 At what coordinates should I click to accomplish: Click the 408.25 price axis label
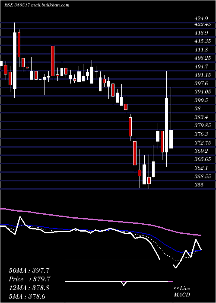pos(203,58)
